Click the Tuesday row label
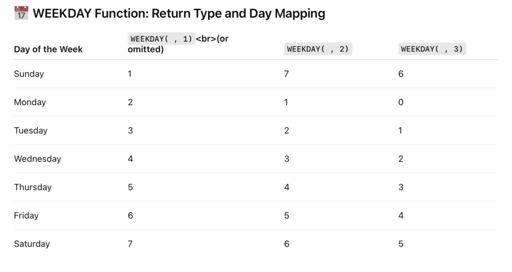Screen dimensions: 512x272 (x=30, y=130)
